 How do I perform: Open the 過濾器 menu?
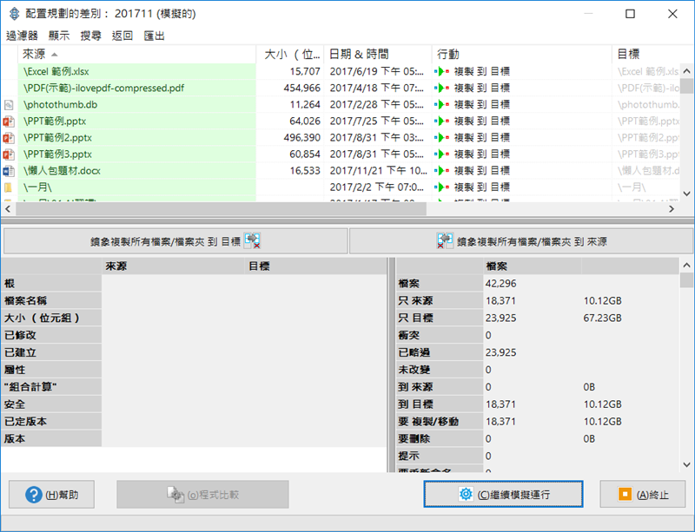[22, 36]
